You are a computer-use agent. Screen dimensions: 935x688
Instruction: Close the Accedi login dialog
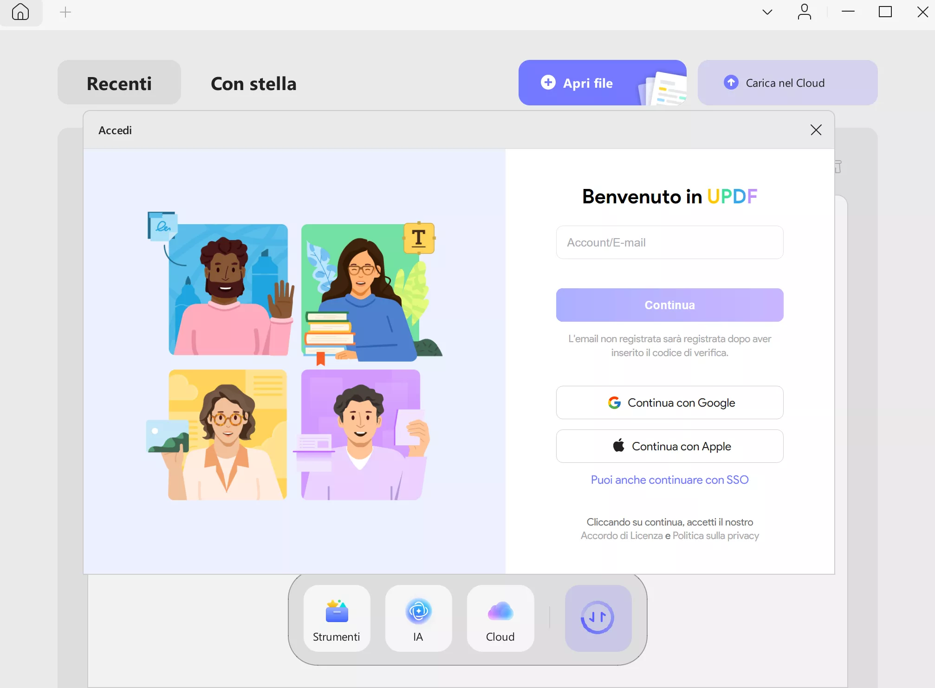click(816, 130)
